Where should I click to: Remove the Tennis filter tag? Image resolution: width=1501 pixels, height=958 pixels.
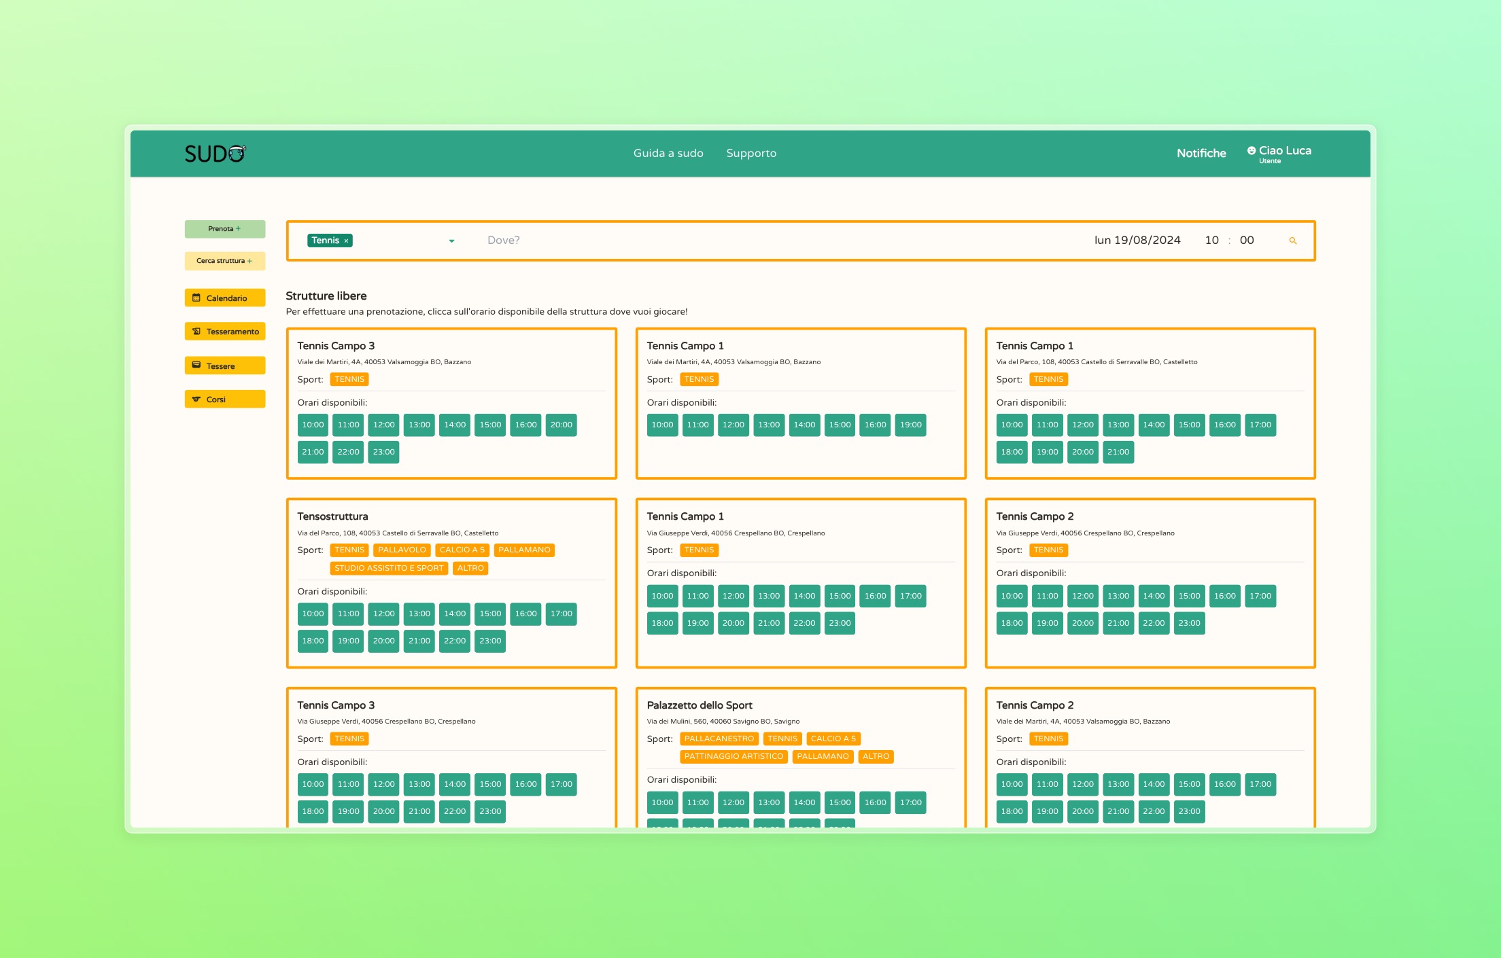[x=346, y=241]
